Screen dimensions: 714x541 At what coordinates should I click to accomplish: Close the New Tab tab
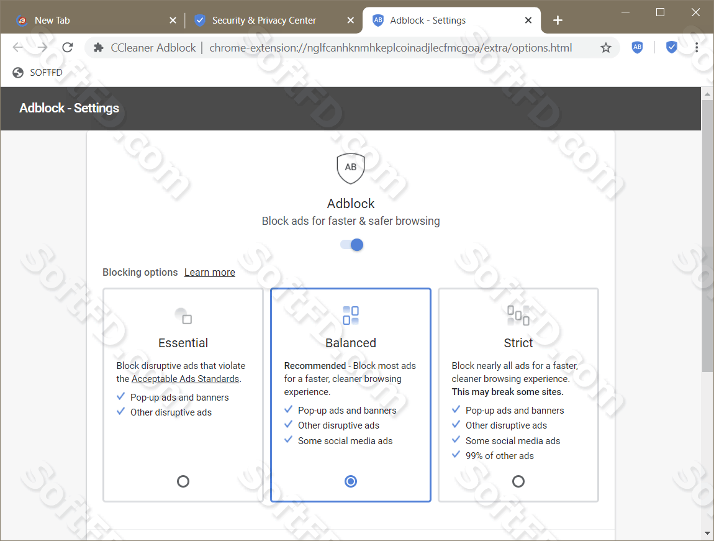[173, 20]
